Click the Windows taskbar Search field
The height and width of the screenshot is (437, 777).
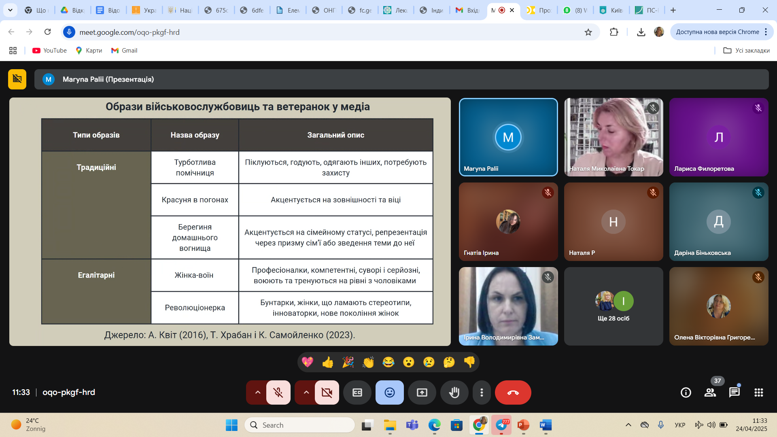coord(299,425)
